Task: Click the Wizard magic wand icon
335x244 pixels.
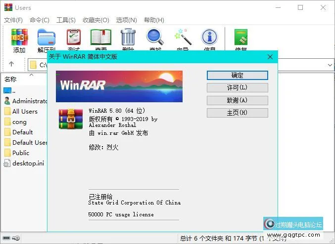Action: pyautogui.click(x=183, y=37)
